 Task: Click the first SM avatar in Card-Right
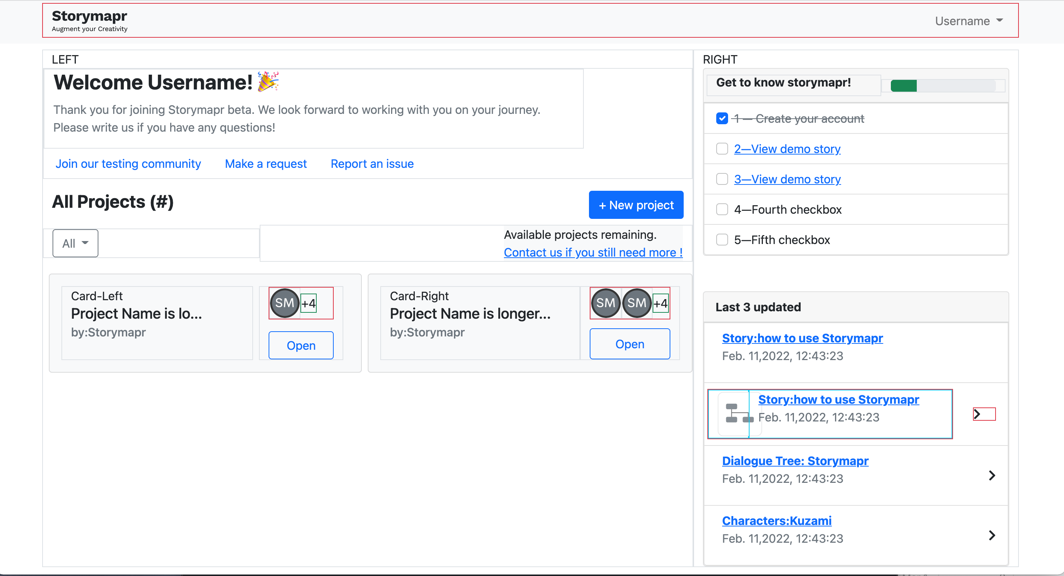[606, 303]
